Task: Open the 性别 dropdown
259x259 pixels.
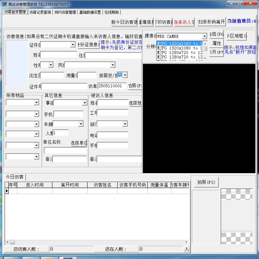Action: [x=51, y=65]
